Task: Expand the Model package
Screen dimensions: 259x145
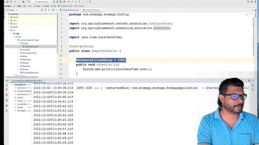Action: coord(18,56)
